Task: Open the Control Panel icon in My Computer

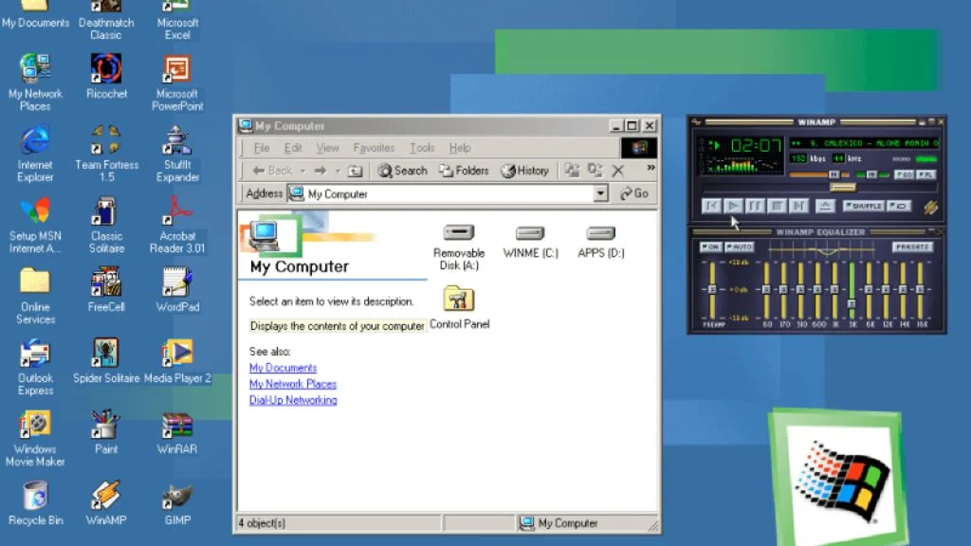Action: point(459,301)
